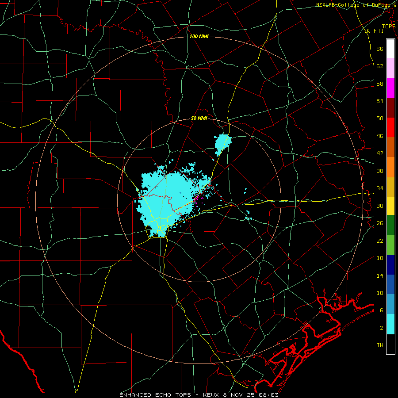This screenshot has width=398, height=398.
Task: Click the white 66+ kft legend swatch
Action: pyautogui.click(x=390, y=49)
